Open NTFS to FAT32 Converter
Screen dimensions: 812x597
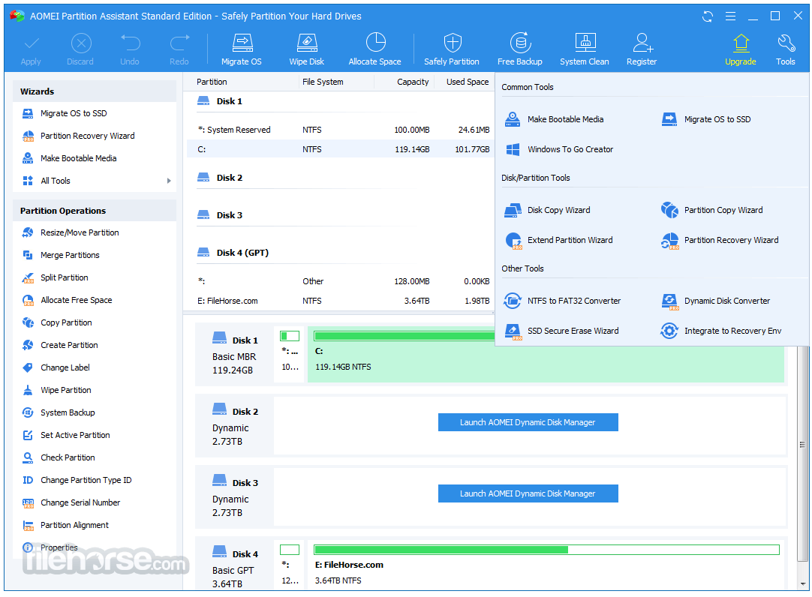[562, 301]
